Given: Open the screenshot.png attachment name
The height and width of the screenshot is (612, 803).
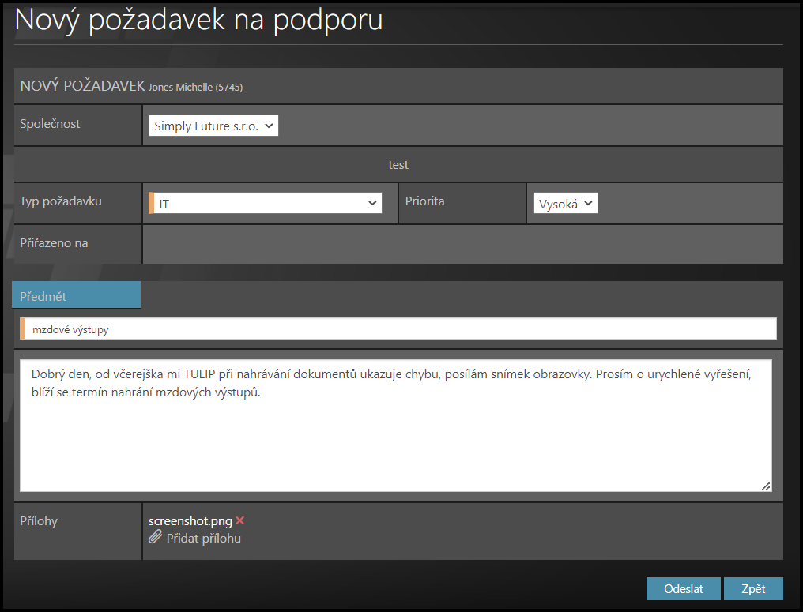Looking at the screenshot, I should pyautogui.click(x=190, y=520).
